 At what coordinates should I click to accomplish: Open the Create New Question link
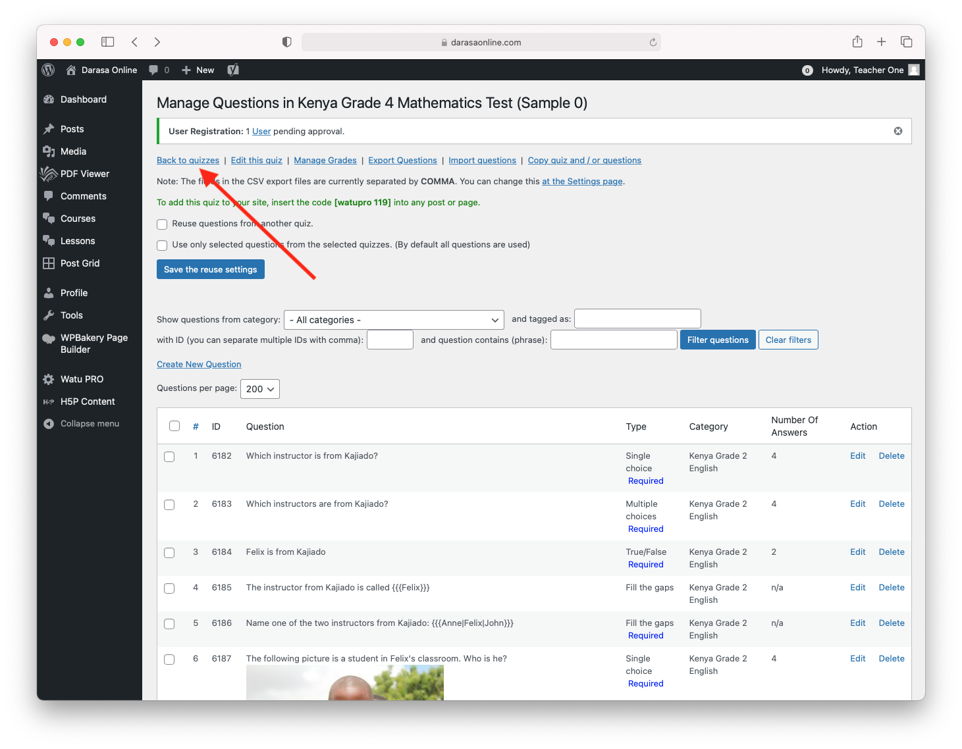(199, 365)
